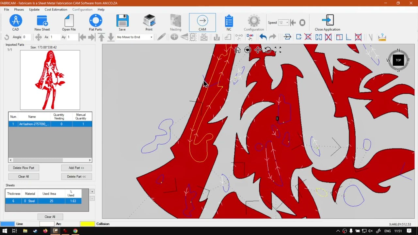Viewport: 418px width, 235px height.
Task: Click the fit-to-screen expand icon in viewport
Action: tap(278, 50)
